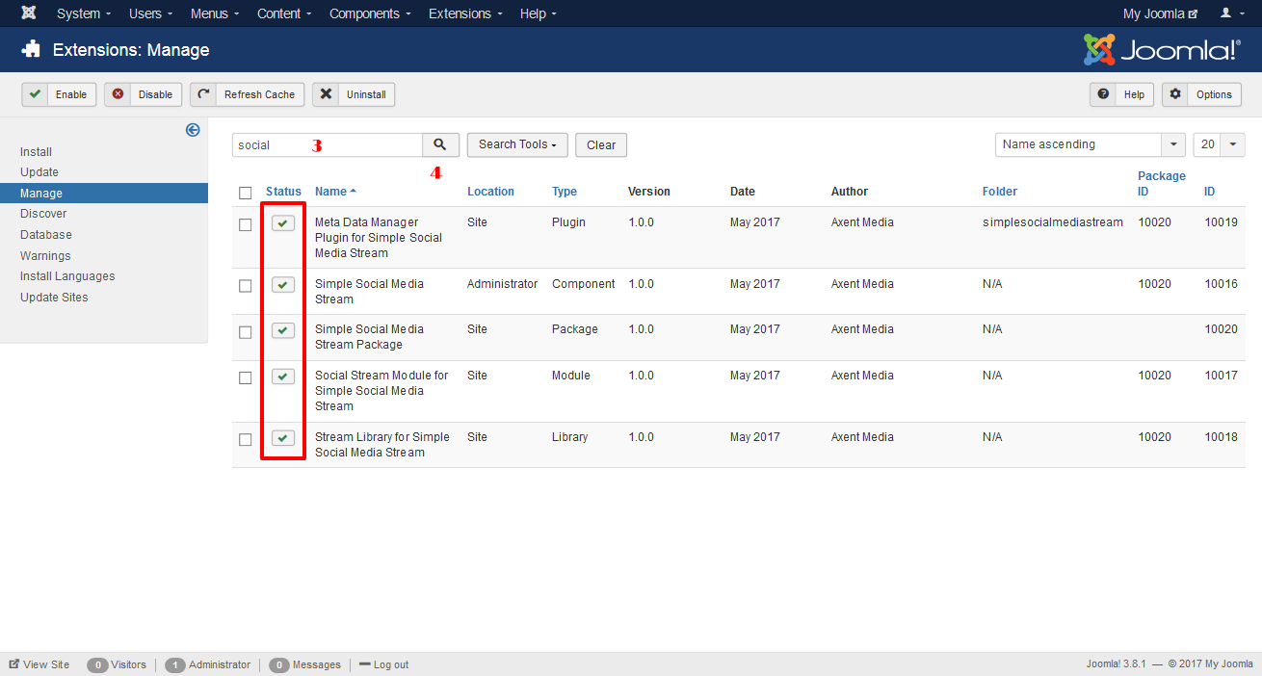This screenshot has width=1262, height=676.
Task: Sort table by Status column header
Action: pyautogui.click(x=283, y=192)
